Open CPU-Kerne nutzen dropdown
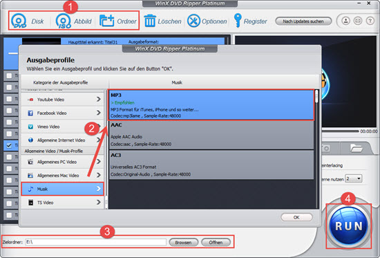The height and width of the screenshot is (258, 380). (x=354, y=179)
